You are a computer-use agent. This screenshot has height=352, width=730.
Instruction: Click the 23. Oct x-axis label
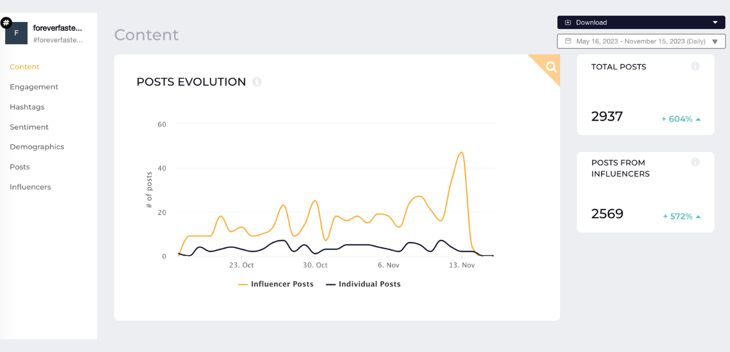pos(241,265)
